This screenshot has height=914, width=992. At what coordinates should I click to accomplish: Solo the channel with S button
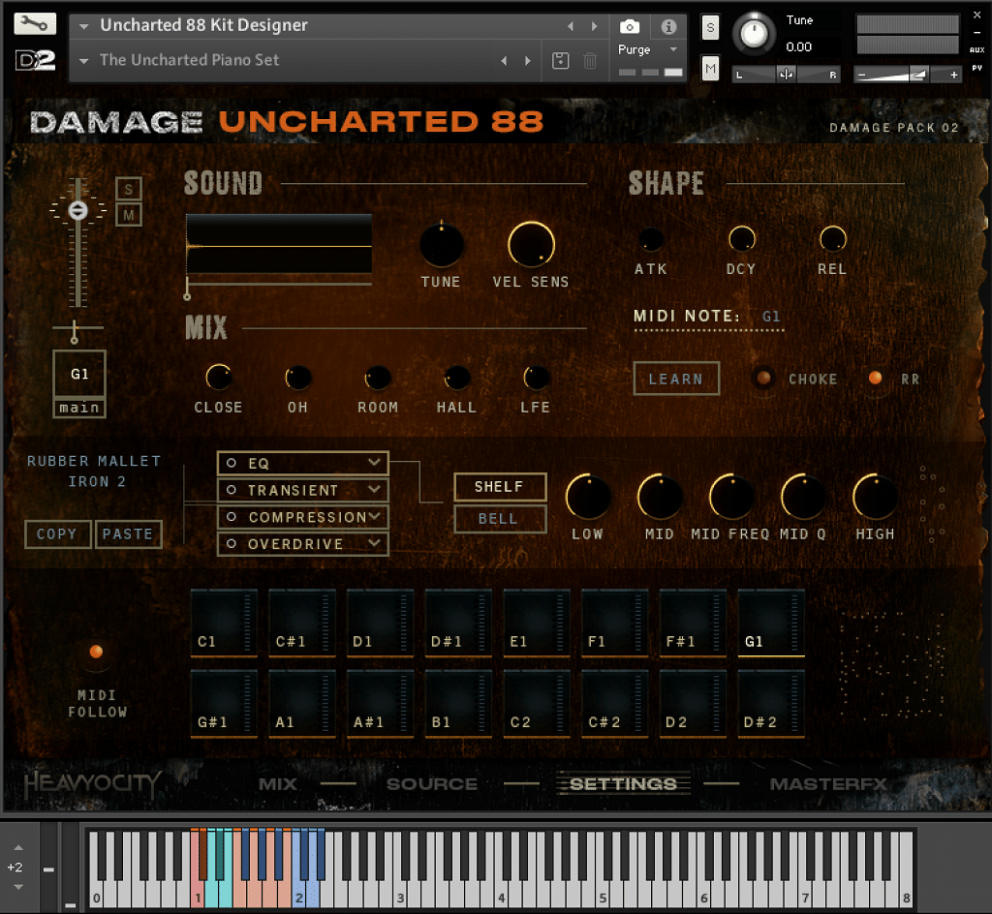(129, 189)
